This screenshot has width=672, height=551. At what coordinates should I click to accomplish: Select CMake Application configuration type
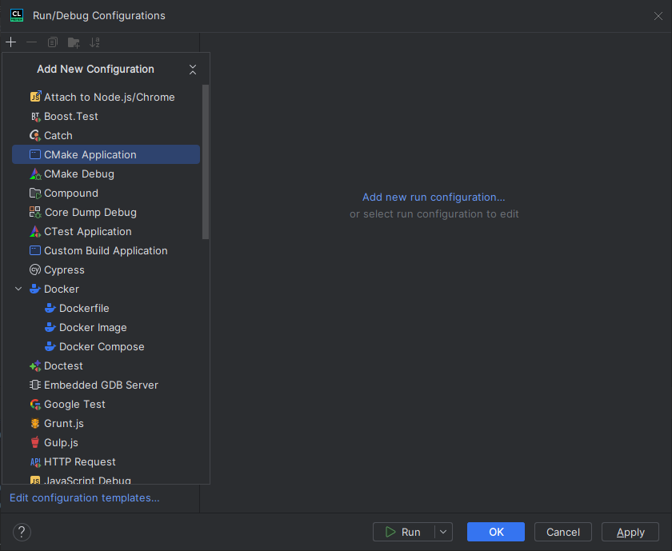coord(106,154)
